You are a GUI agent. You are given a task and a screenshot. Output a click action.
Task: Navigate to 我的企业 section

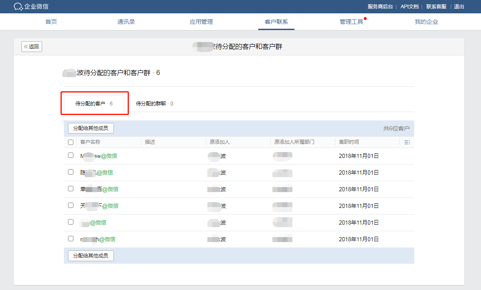click(426, 22)
